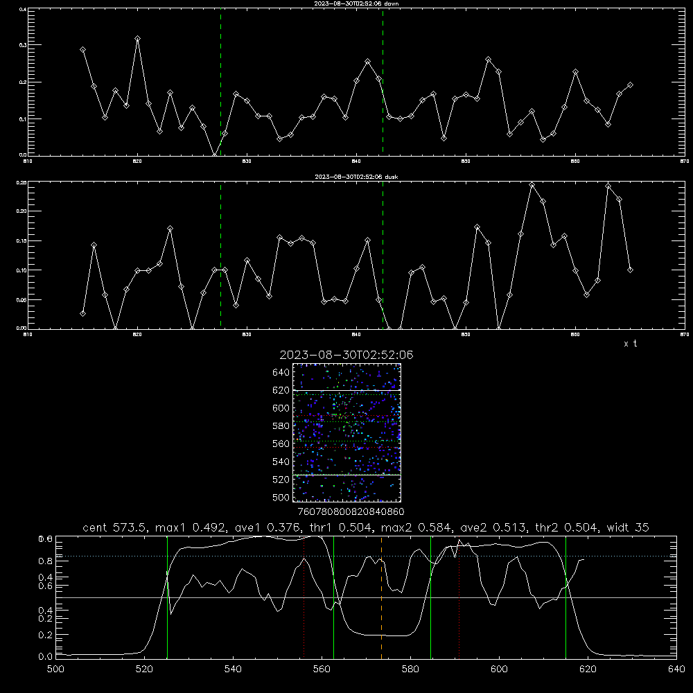Click the last dawn data point at x=865
693x693 pixels.
pyautogui.click(x=630, y=85)
